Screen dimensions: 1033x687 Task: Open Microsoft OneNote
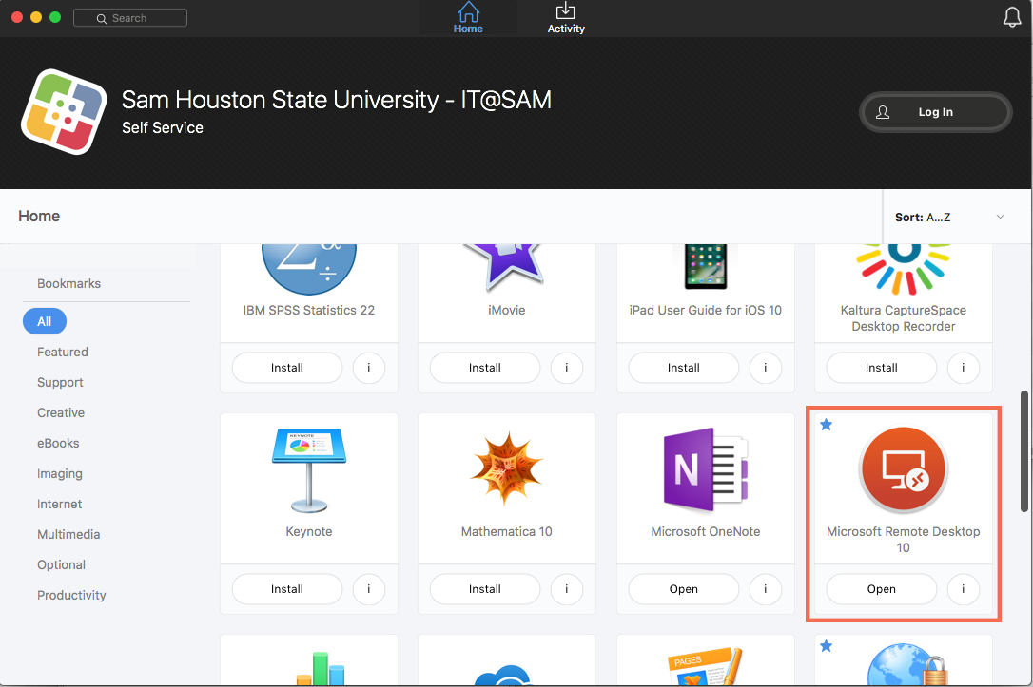(684, 589)
